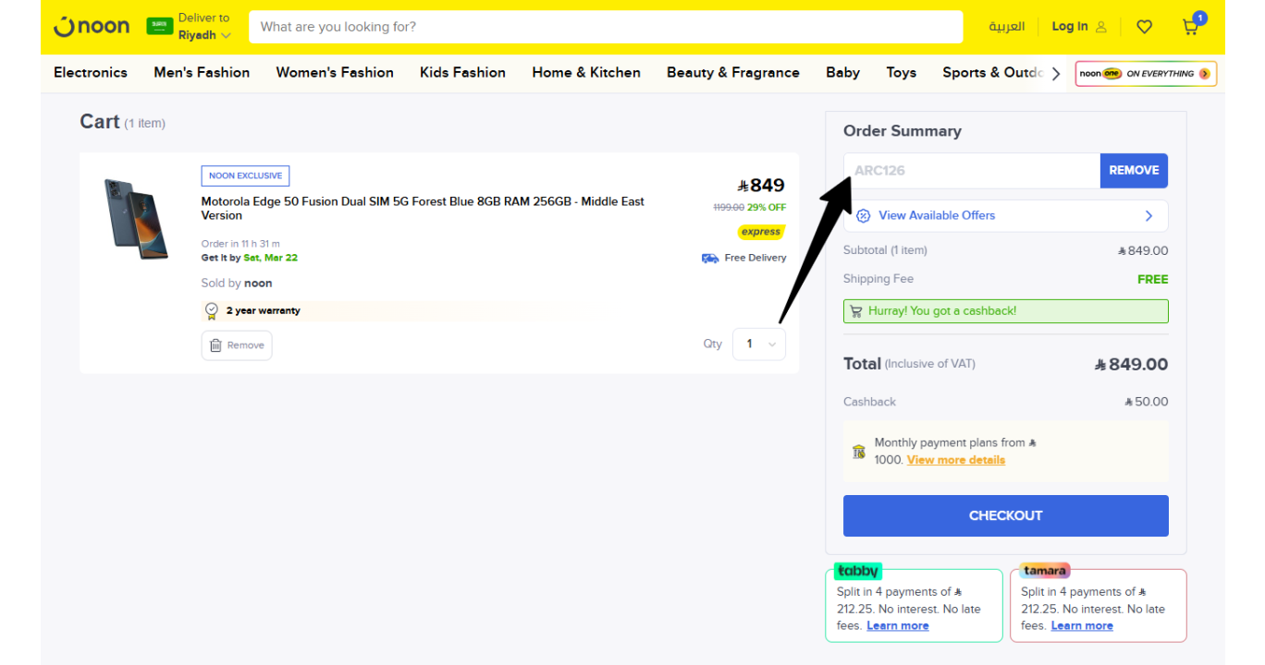Click the Log In user icon

click(x=1101, y=27)
